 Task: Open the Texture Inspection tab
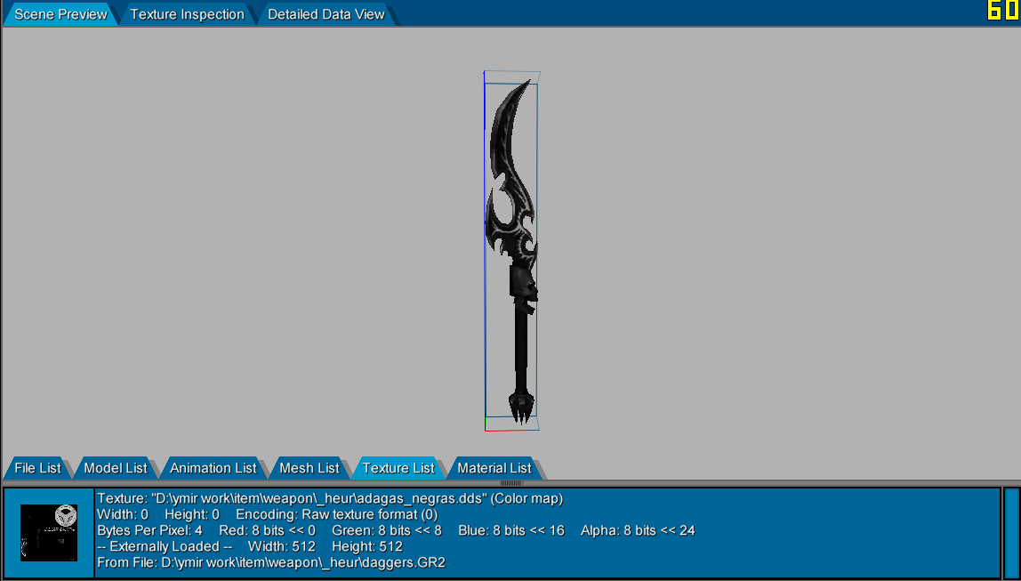coord(187,14)
